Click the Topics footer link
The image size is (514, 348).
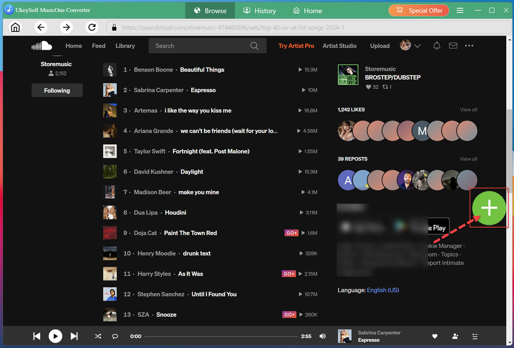450,254
